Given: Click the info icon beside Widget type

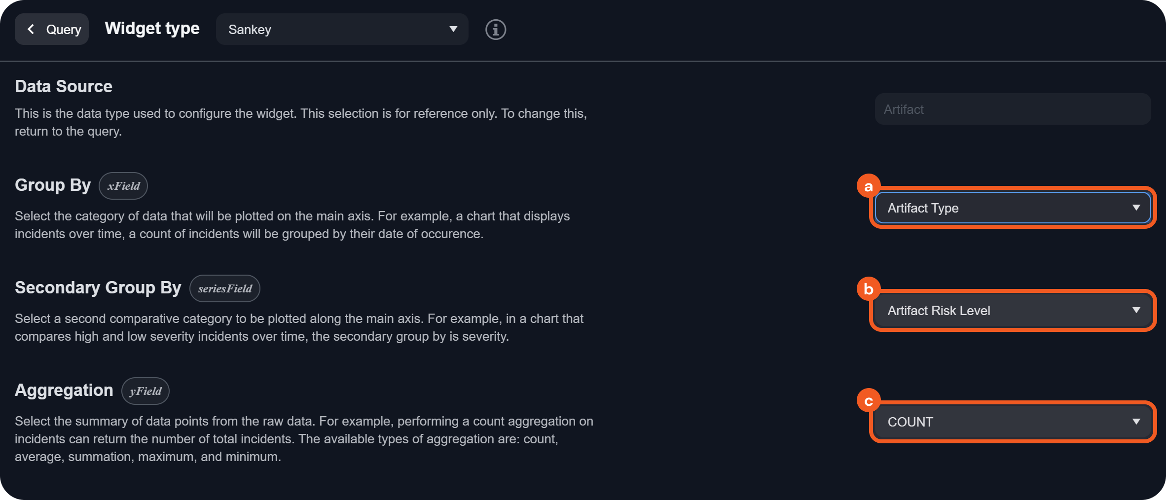Looking at the screenshot, I should pos(495,30).
